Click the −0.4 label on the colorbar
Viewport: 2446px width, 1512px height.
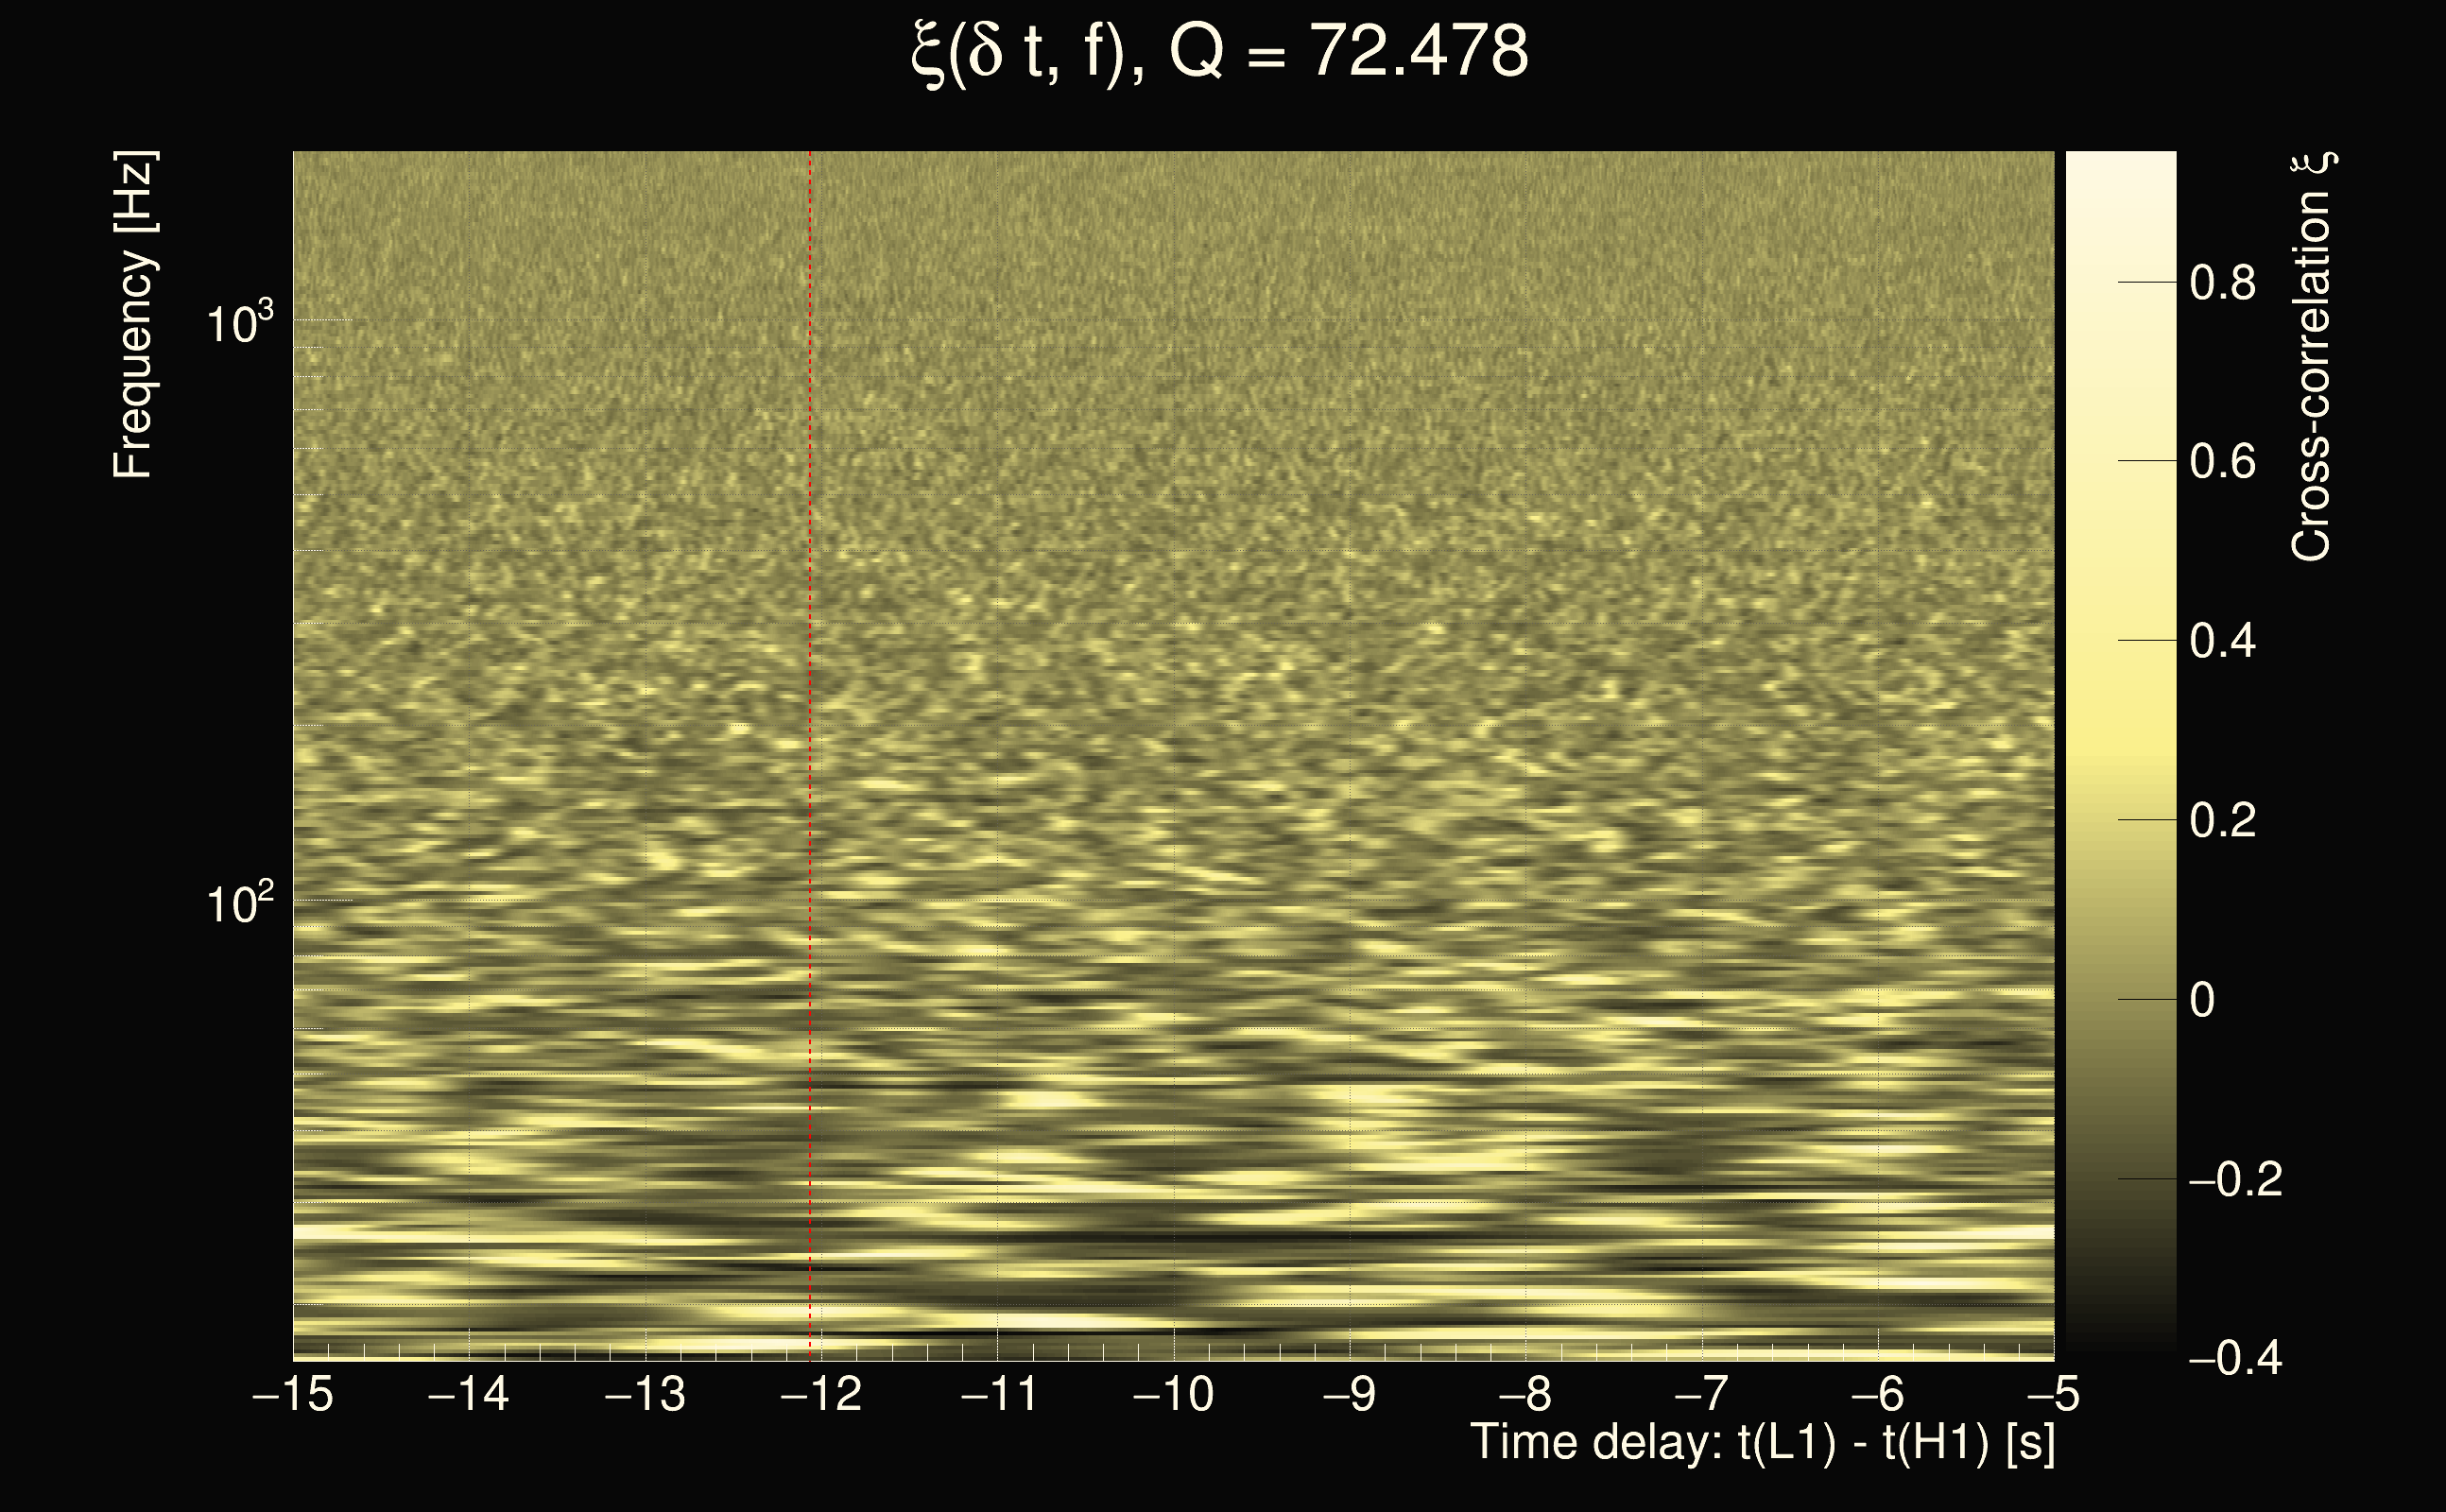pos(2234,1358)
